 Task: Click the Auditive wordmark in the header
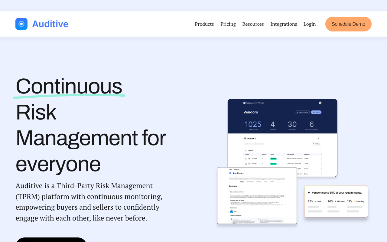[50, 24]
